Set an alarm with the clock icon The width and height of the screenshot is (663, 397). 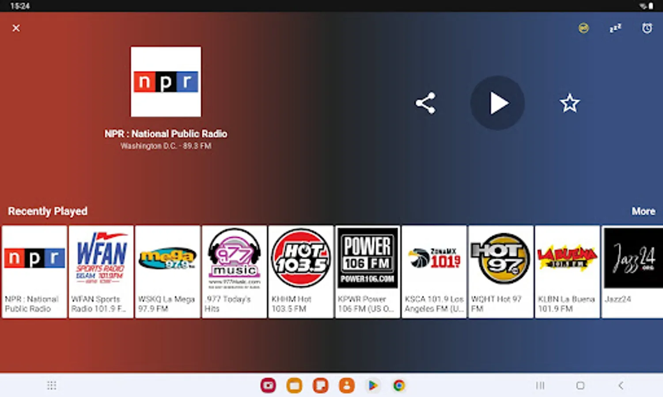tap(647, 28)
